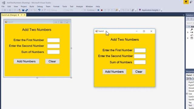Click Clear in running Form1 window
Image resolution: width=194 pixels, height=109 pixels.
[x=139, y=72]
